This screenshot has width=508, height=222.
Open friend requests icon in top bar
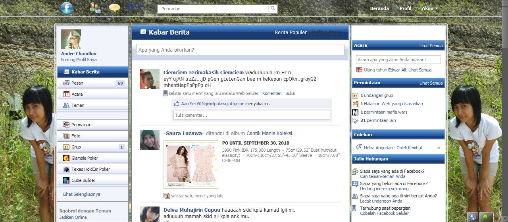(x=95, y=8)
